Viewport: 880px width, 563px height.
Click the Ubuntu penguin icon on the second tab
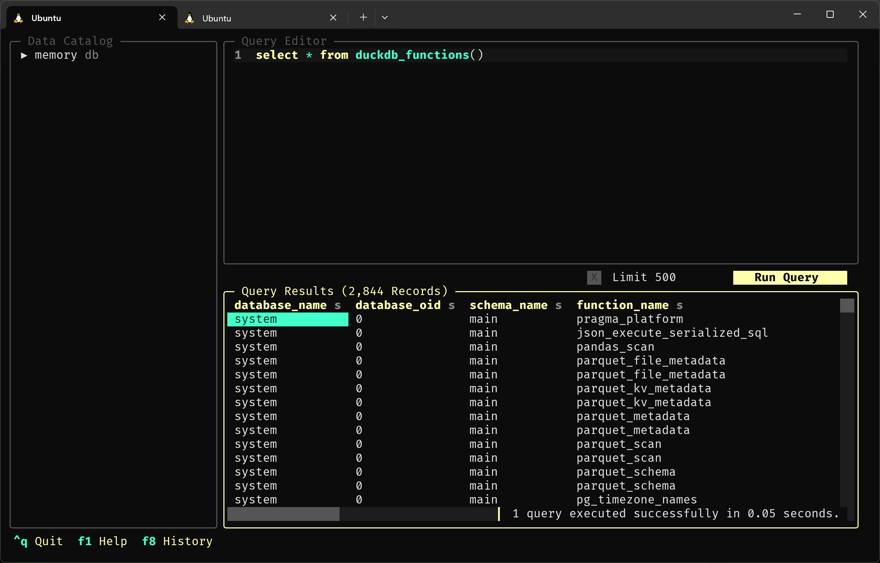pos(189,17)
